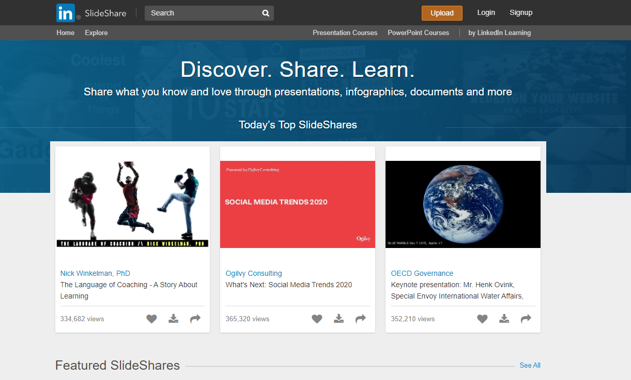Download the Social Media Trends 2020 slides
Viewport: 631px width, 380px height.
pyautogui.click(x=338, y=319)
